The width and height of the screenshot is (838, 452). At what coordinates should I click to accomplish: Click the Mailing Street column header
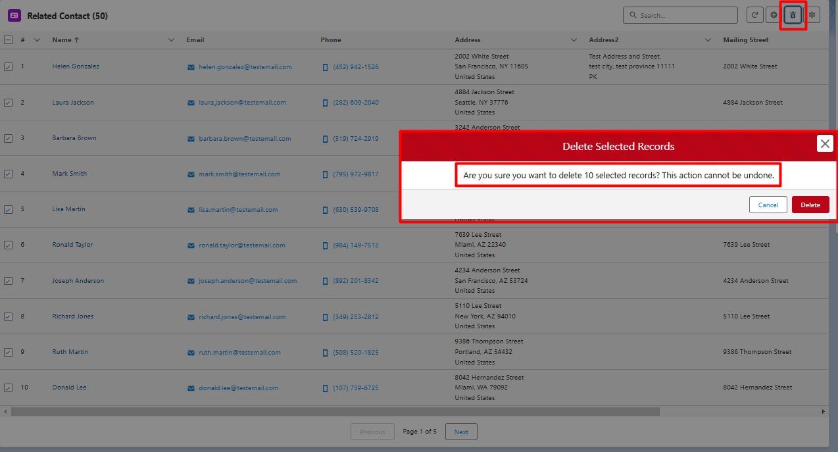[x=746, y=40]
